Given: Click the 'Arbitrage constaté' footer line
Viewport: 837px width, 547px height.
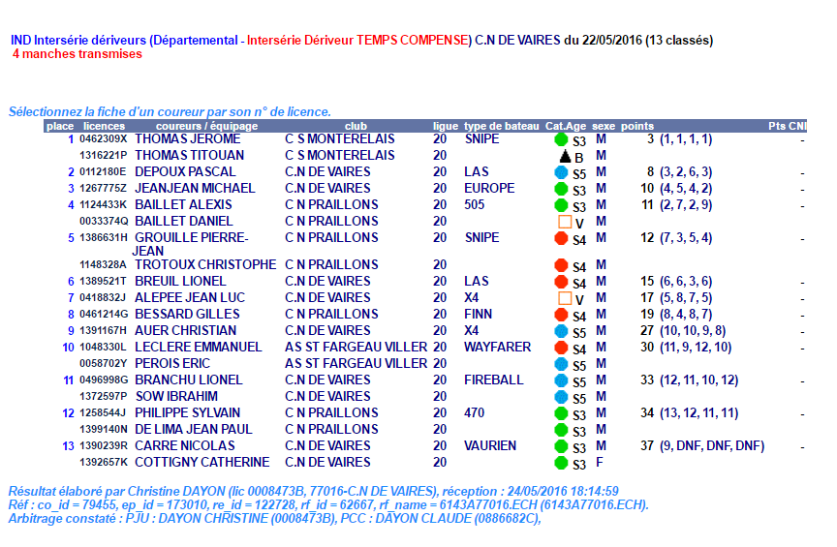Looking at the screenshot, I should pos(274,519).
